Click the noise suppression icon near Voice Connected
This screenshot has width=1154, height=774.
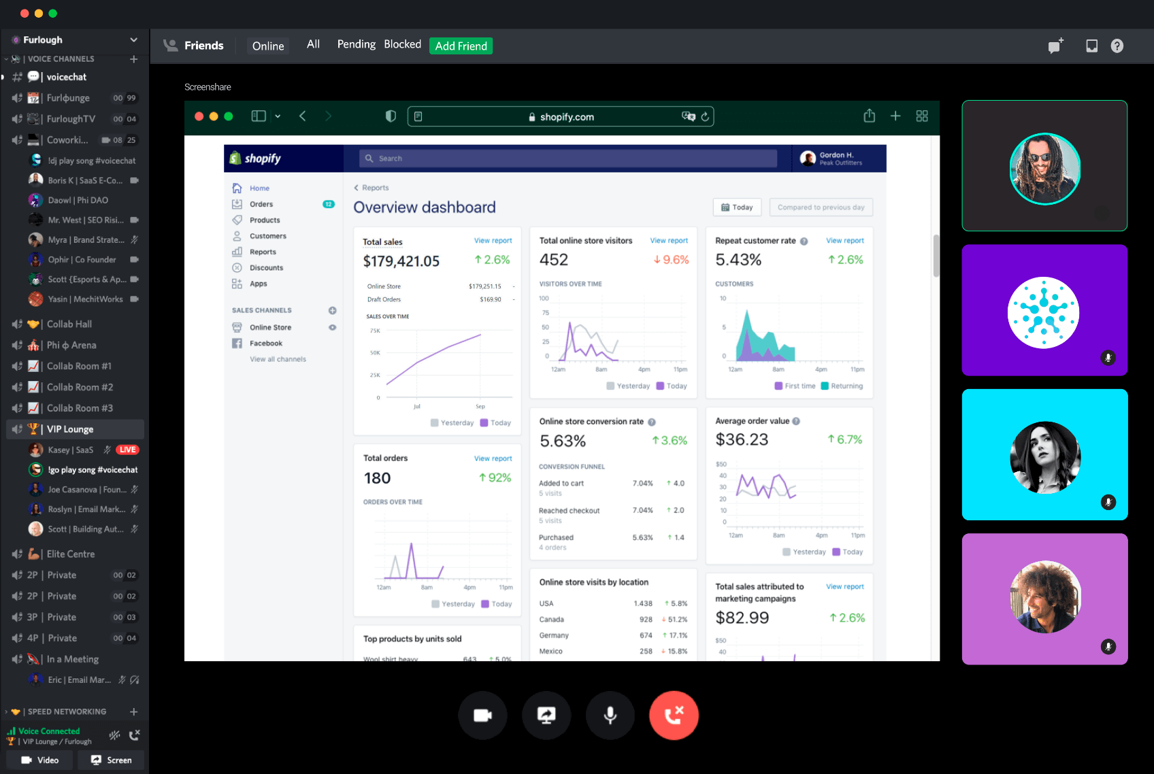click(x=114, y=735)
